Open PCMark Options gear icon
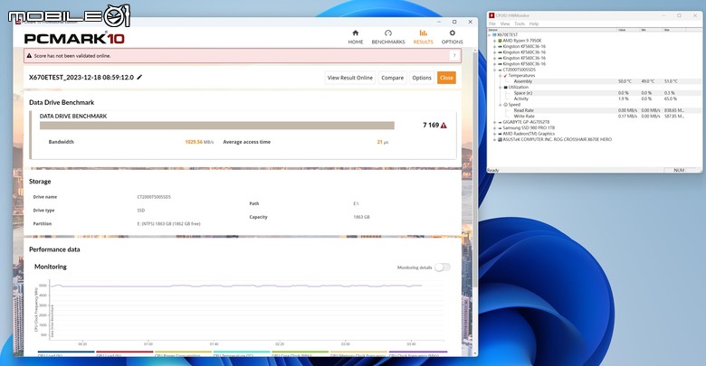The width and height of the screenshot is (706, 366). pyautogui.click(x=452, y=33)
